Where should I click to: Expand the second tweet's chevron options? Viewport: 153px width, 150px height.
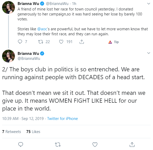click(149, 53)
